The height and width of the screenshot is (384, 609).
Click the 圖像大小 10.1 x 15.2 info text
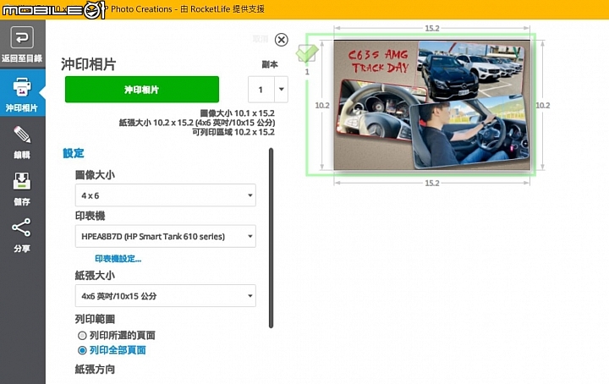(238, 113)
